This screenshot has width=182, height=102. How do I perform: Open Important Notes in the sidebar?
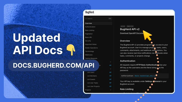tap(91, 44)
